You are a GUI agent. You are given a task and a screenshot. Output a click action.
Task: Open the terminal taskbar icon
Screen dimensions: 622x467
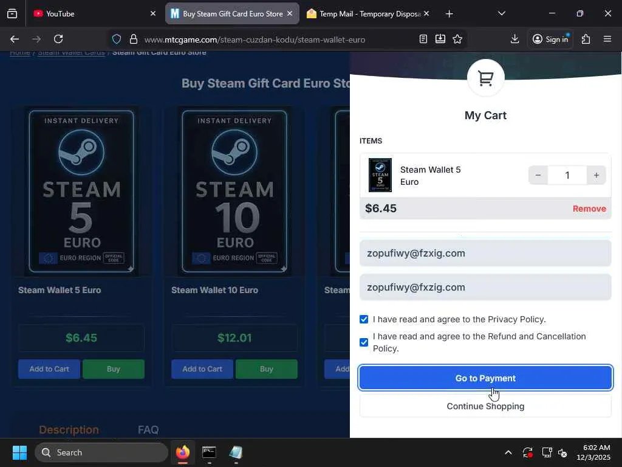coord(209,452)
